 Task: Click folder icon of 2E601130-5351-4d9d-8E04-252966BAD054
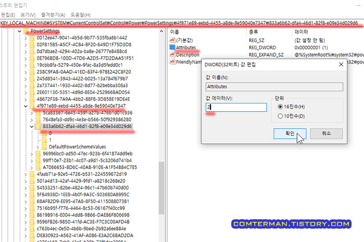coord(32,92)
